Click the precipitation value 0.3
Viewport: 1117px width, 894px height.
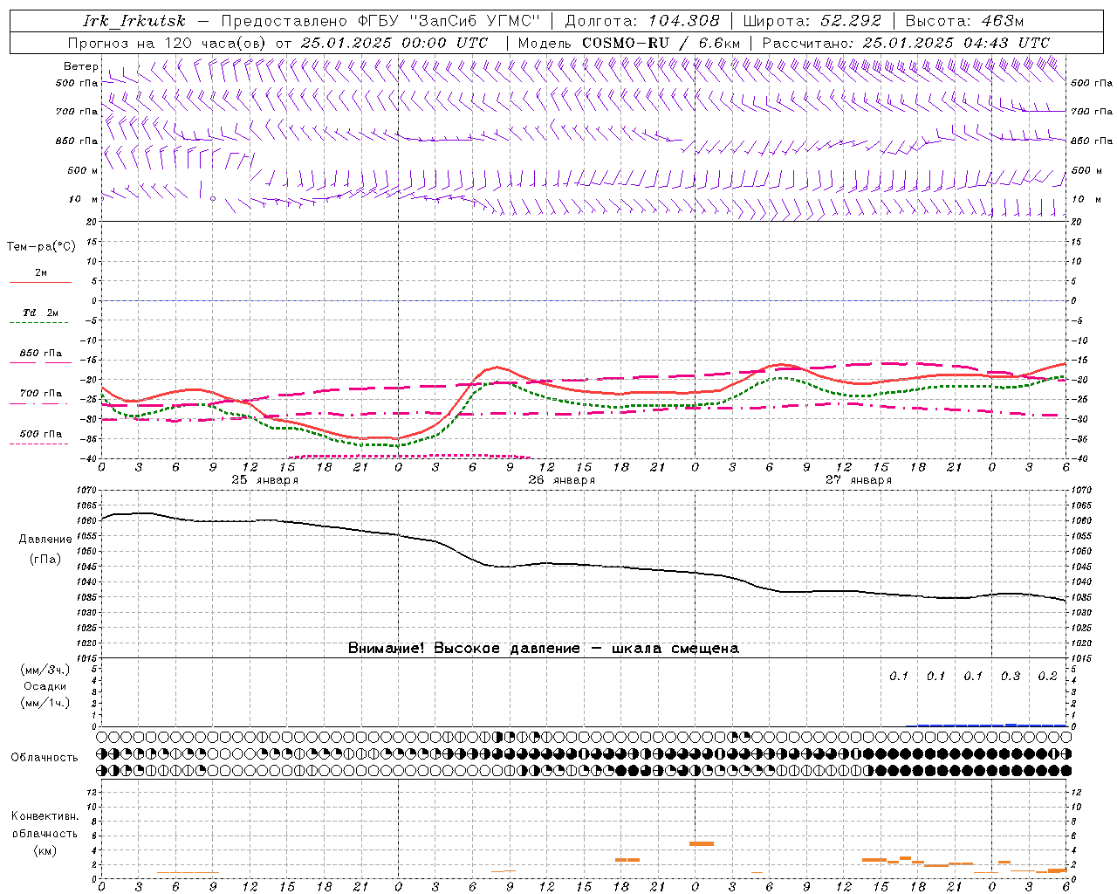[1011, 677]
